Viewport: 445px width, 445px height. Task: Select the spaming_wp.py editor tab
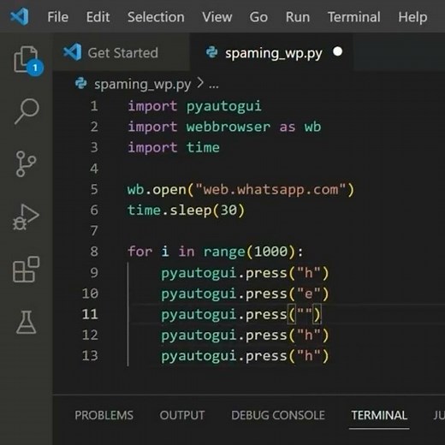tap(271, 52)
